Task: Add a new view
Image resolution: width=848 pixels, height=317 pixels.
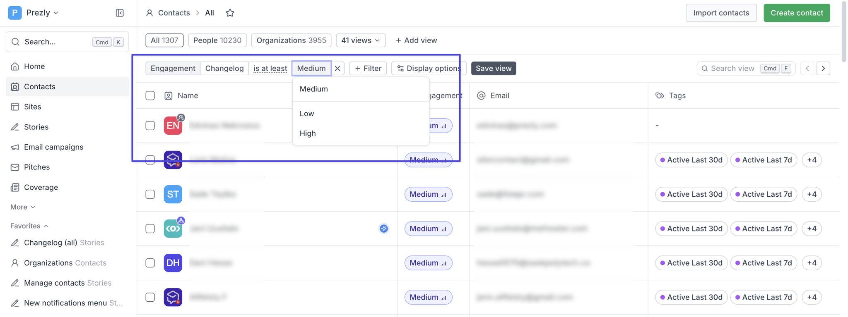Action: coord(416,40)
